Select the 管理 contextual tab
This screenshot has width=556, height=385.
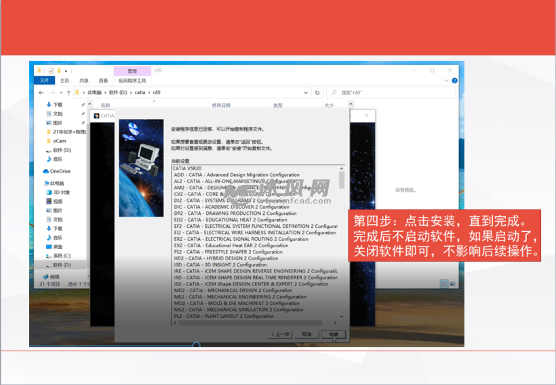[x=132, y=71]
